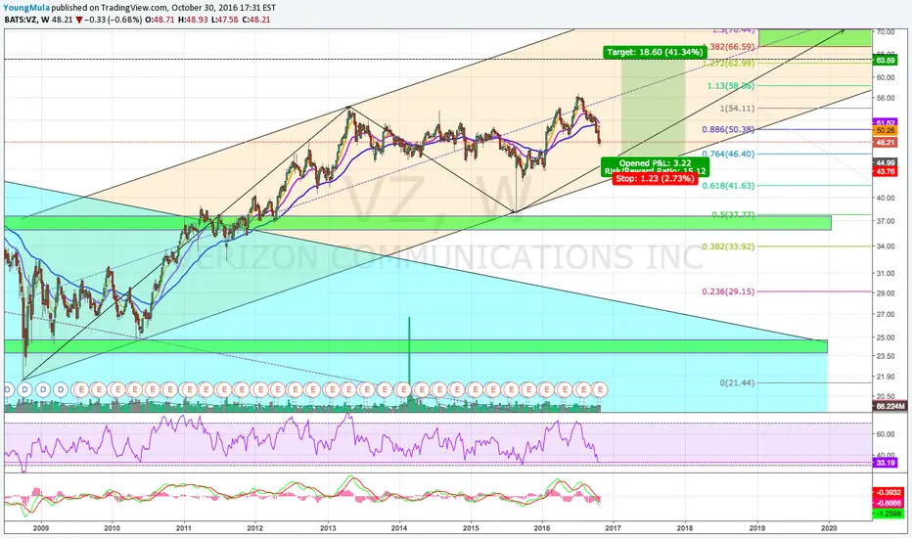Click the pink −0.8666 MACD value tag
The image size is (912, 538).
pyautogui.click(x=889, y=503)
